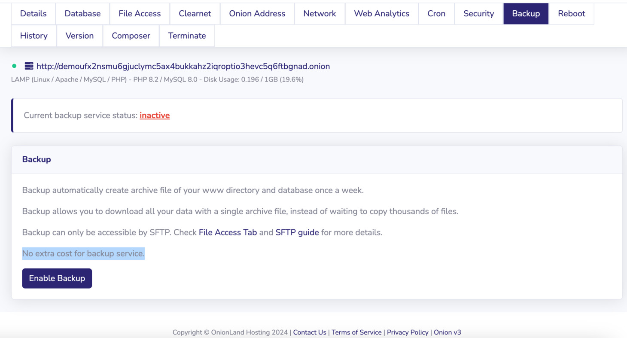
Task: Open the Network tab
Action: [x=320, y=14]
